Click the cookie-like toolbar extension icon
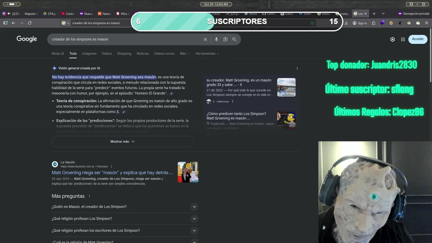Image resolution: width=432 pixels, height=243 pixels. click(391, 23)
